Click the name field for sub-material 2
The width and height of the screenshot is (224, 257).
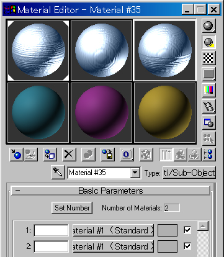[51, 246]
